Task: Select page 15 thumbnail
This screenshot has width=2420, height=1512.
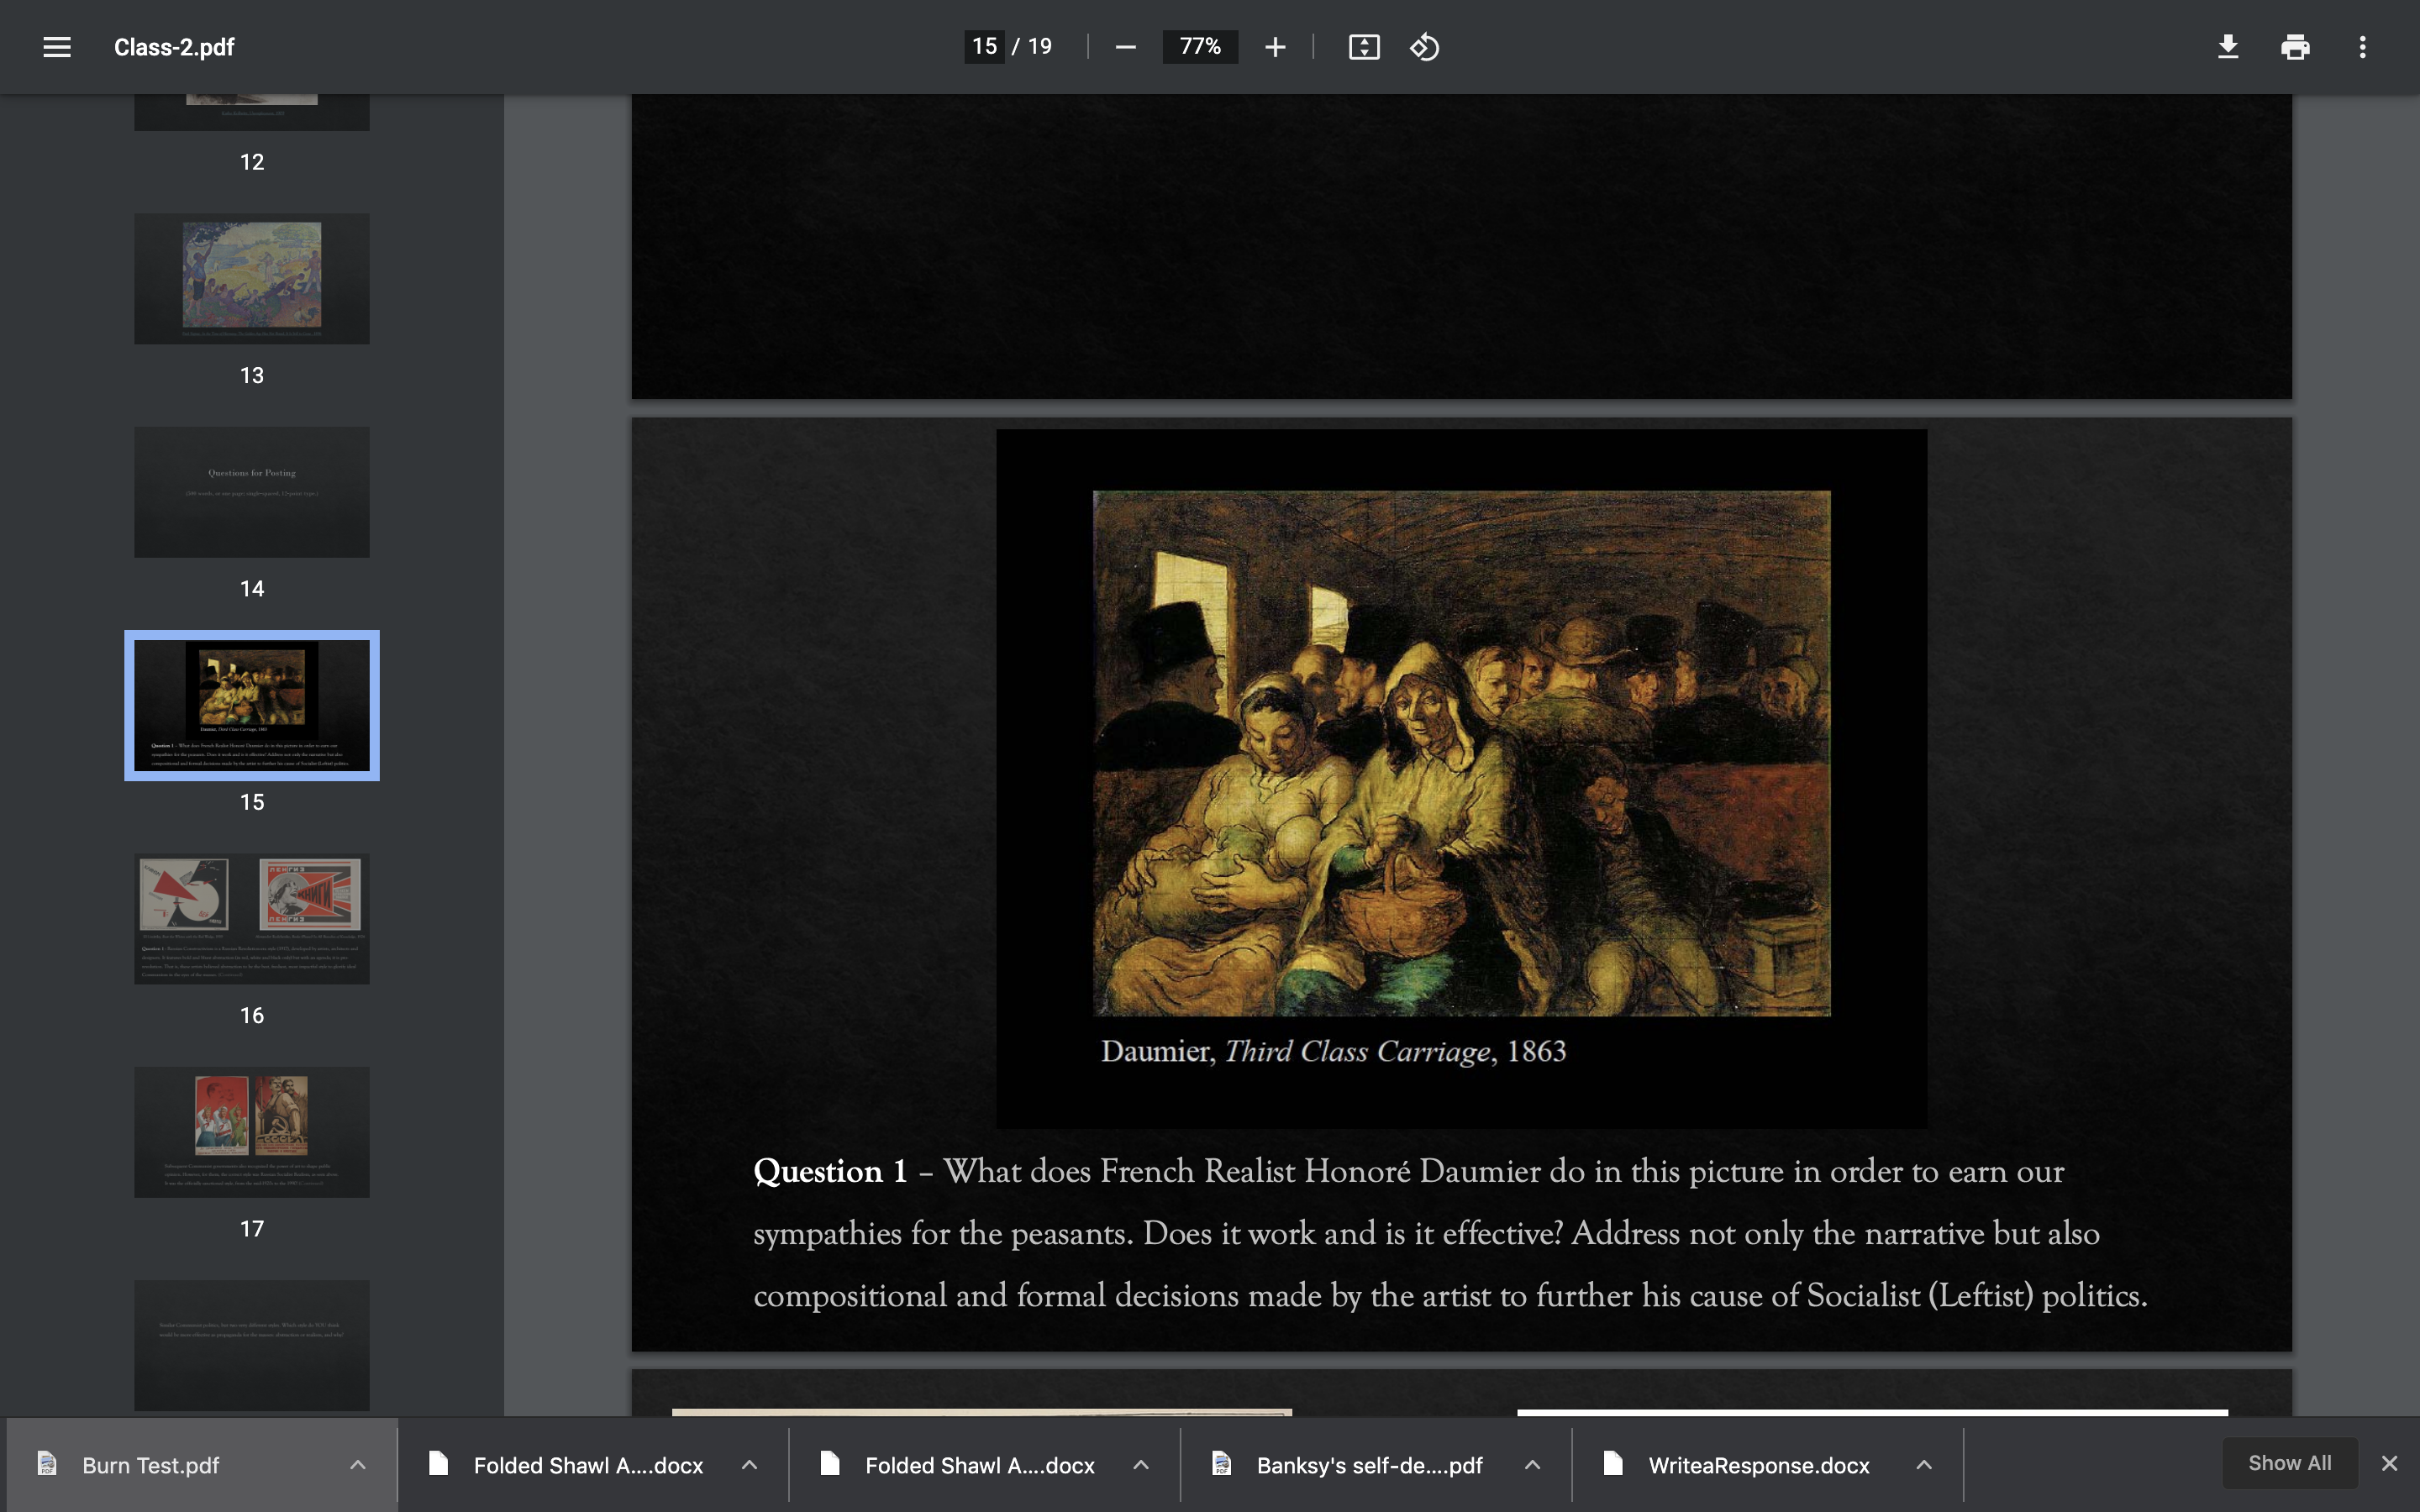Action: point(252,705)
